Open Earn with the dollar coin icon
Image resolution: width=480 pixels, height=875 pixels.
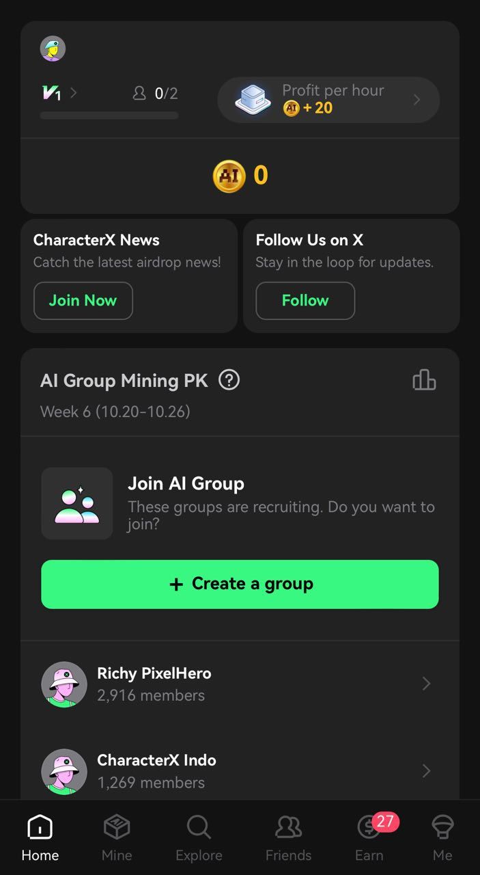368,828
